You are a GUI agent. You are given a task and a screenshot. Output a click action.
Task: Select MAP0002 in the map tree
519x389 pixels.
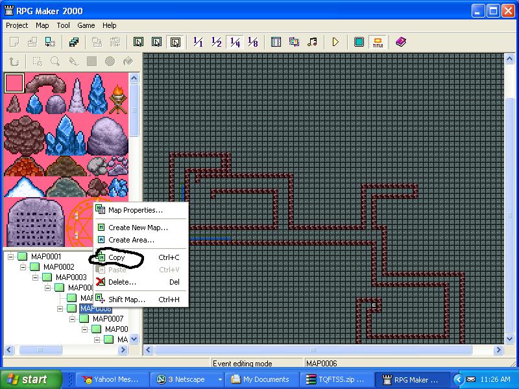point(58,267)
